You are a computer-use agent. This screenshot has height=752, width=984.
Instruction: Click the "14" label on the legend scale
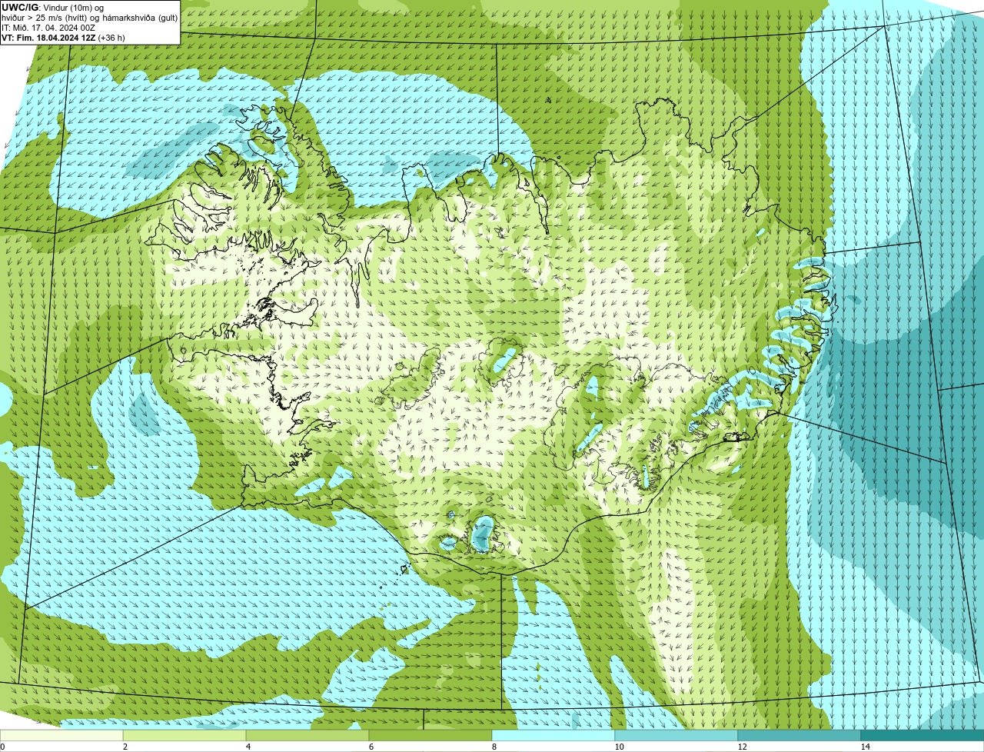865,747
